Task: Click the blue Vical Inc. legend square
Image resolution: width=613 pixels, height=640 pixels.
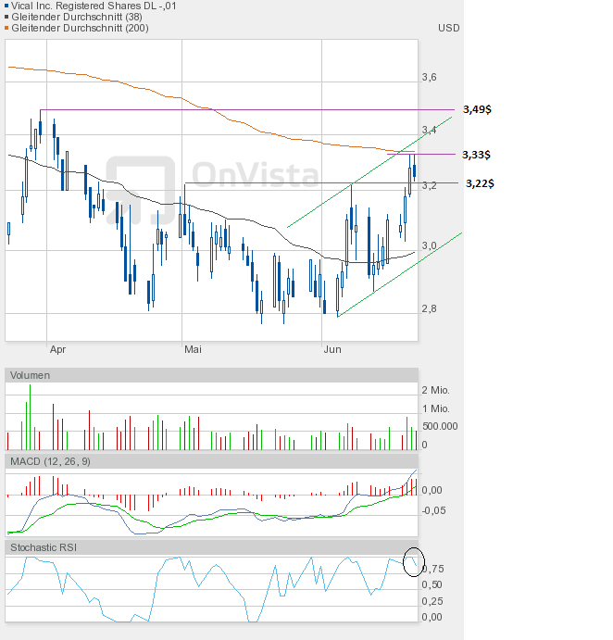Action: point(8,6)
